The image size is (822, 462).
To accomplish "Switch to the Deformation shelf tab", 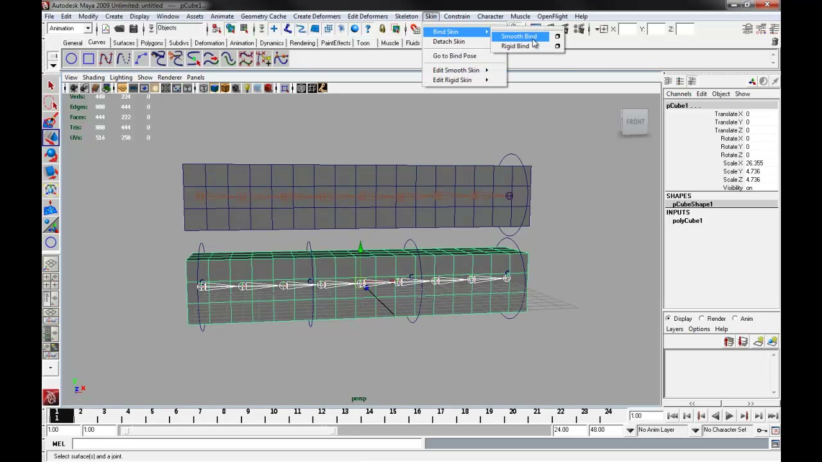I will [209, 43].
